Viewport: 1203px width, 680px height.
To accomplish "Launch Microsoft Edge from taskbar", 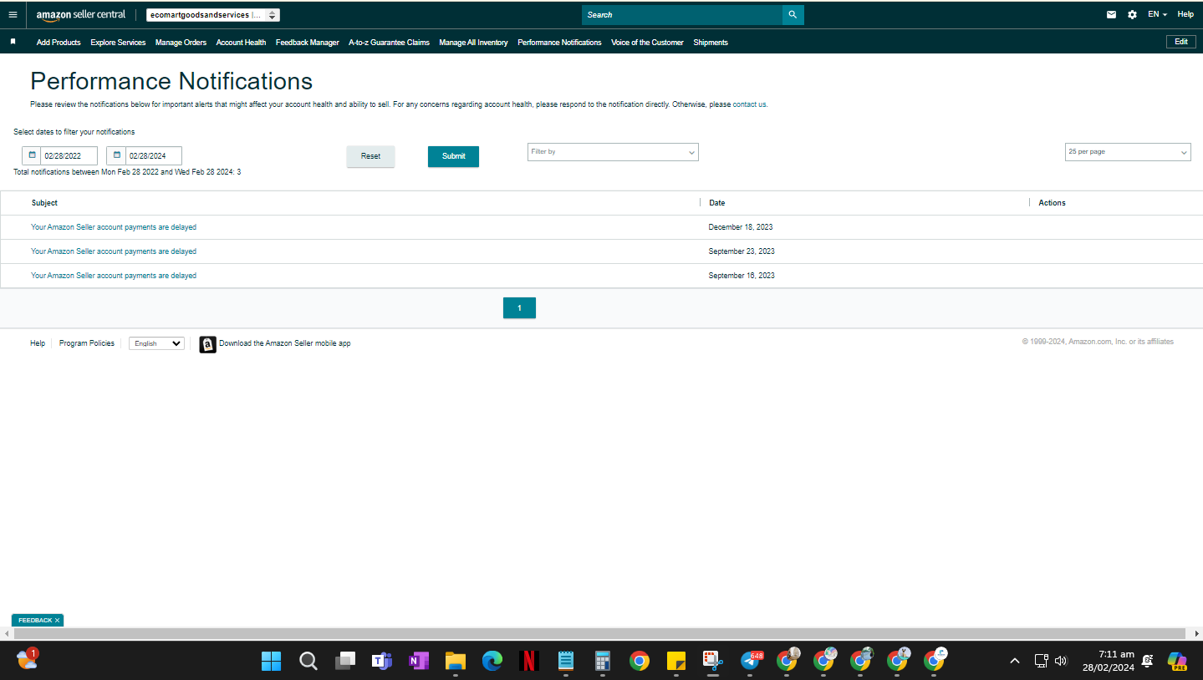I will [492, 662].
